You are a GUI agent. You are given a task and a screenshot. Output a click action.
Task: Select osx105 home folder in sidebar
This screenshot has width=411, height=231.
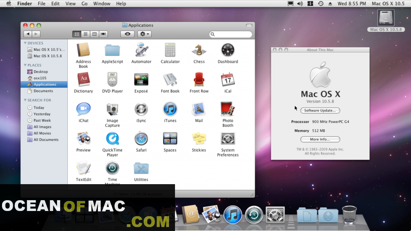click(x=44, y=78)
